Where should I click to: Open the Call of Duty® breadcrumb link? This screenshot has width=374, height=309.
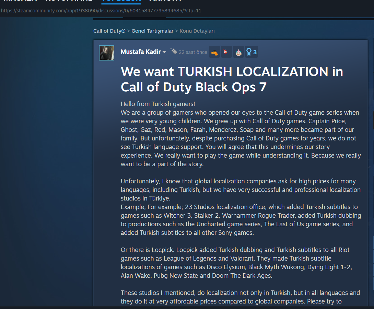click(109, 31)
